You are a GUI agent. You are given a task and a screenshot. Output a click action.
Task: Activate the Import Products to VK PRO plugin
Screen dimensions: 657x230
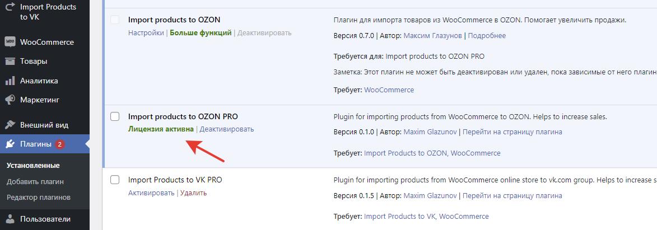point(151,193)
